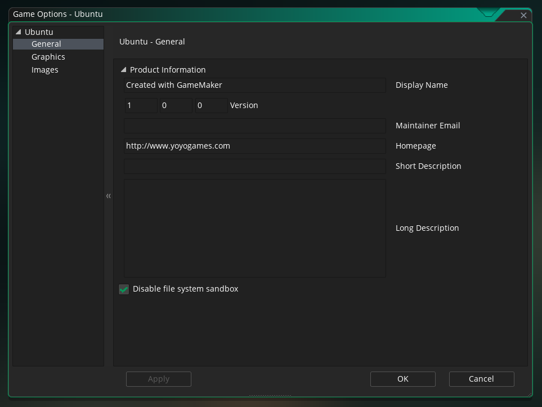Uncheck Disable file system sandbox
Image resolution: width=542 pixels, height=407 pixels.
pyautogui.click(x=124, y=289)
